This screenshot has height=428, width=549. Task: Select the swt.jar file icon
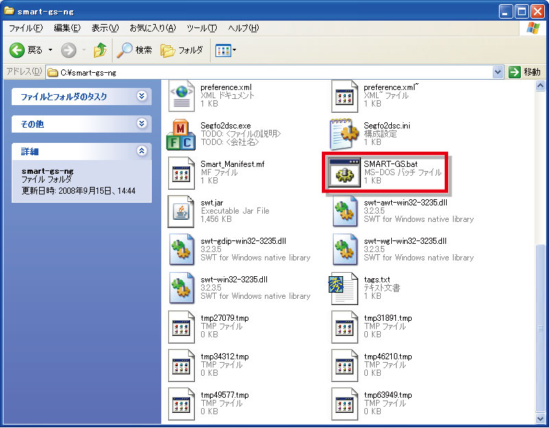[181, 212]
